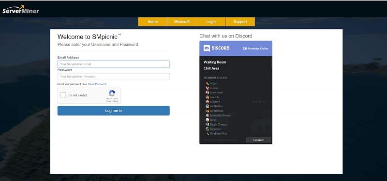Click the Log me in button

click(114, 111)
